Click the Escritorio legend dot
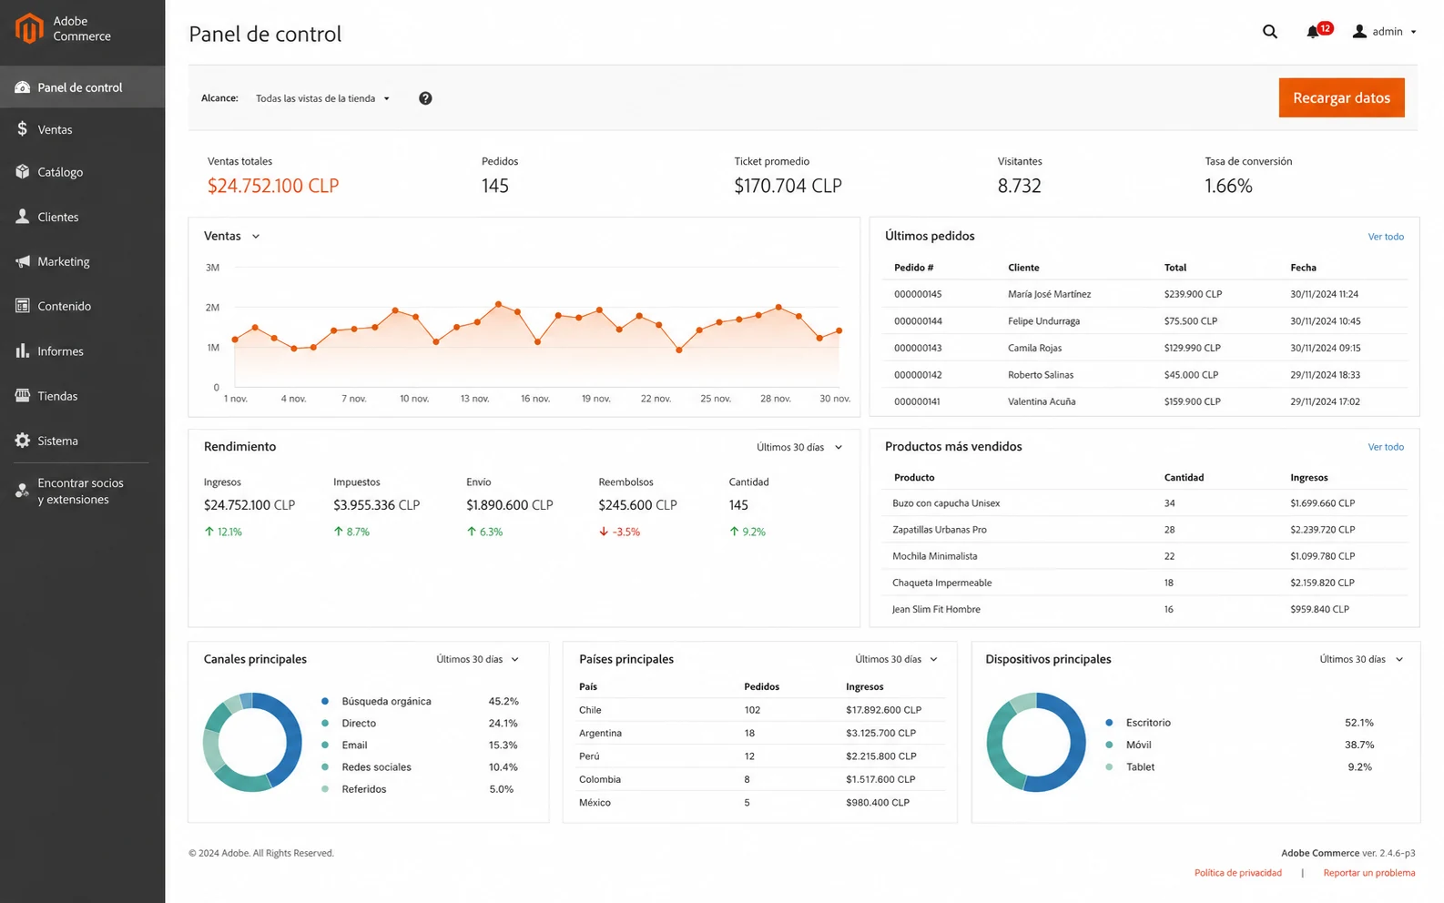 click(1109, 723)
